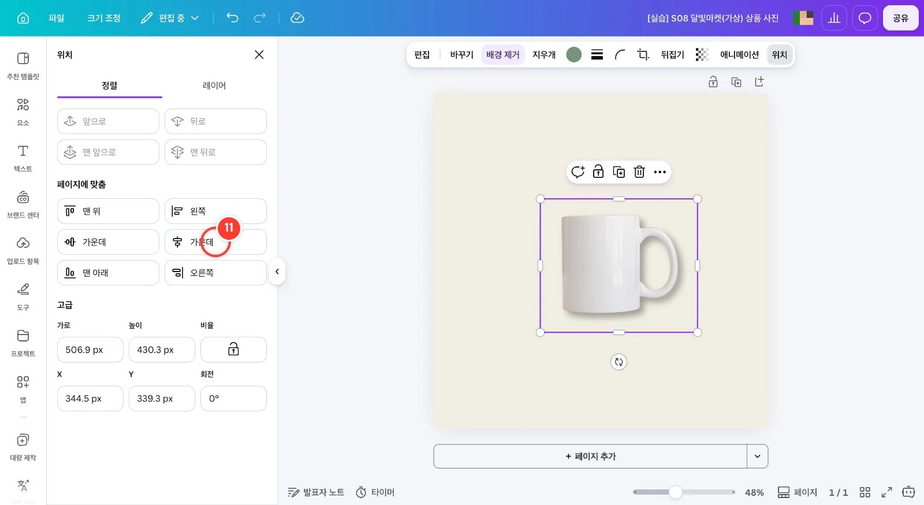Adjust the zoom slider handle
Viewport: 924px width, 505px height.
pos(675,492)
